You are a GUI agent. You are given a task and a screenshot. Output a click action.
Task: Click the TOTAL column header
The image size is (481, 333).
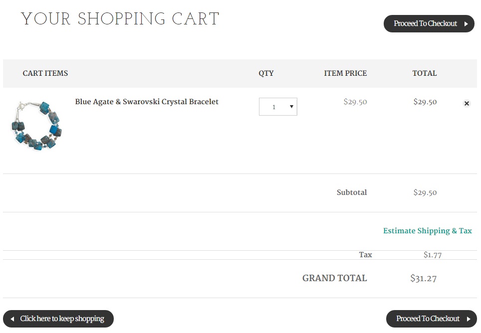pos(424,73)
